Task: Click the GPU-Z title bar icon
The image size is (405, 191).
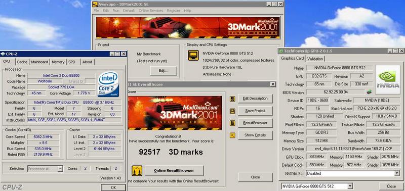Action: (x=281, y=51)
